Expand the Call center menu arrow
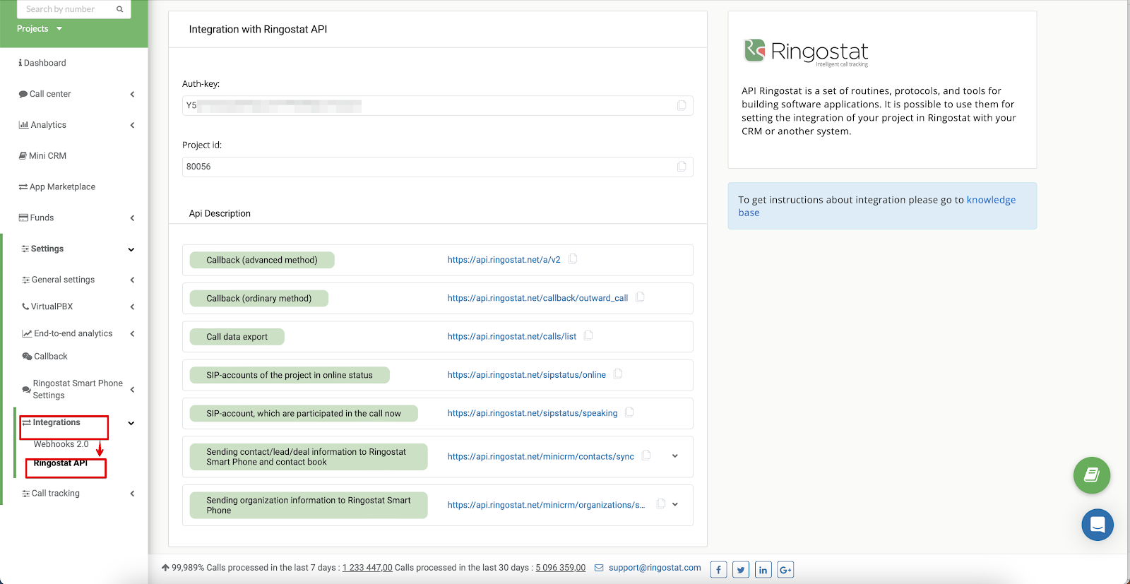This screenshot has width=1130, height=584. coord(132,94)
